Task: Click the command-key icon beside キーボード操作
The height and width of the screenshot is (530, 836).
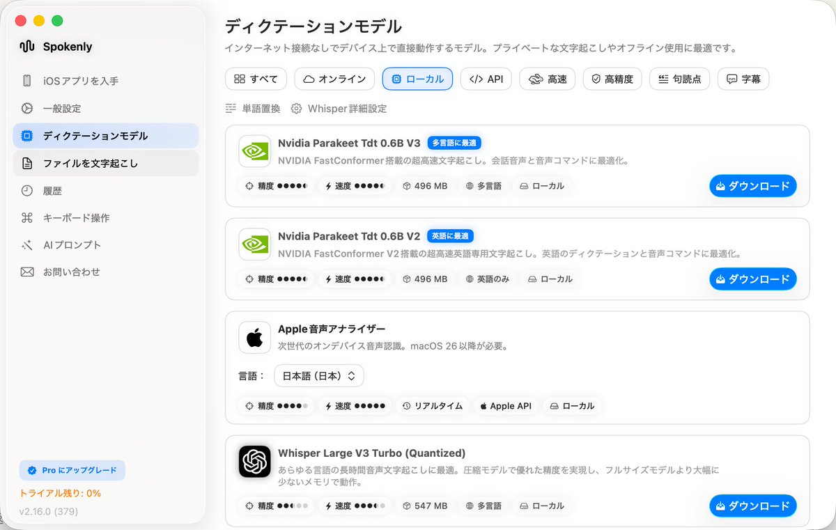Action: pyautogui.click(x=27, y=217)
